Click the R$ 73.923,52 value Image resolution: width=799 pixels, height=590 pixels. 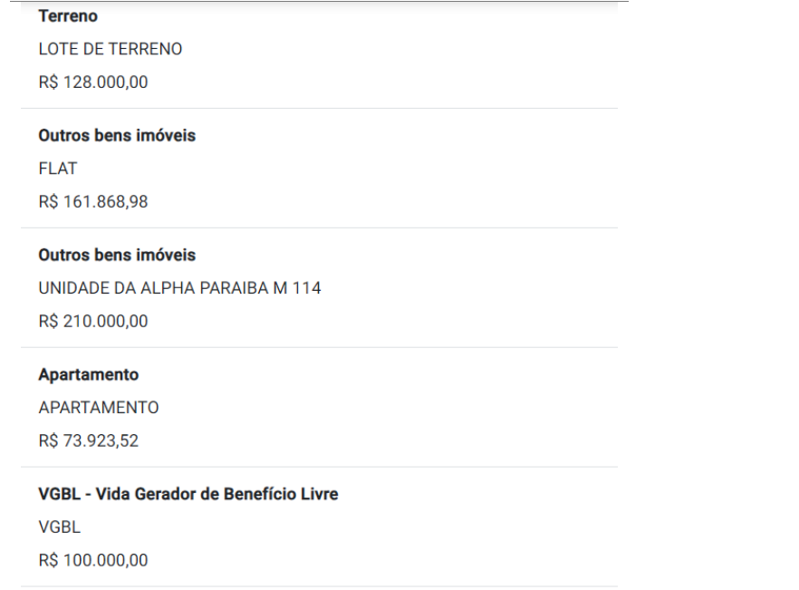click(x=89, y=441)
